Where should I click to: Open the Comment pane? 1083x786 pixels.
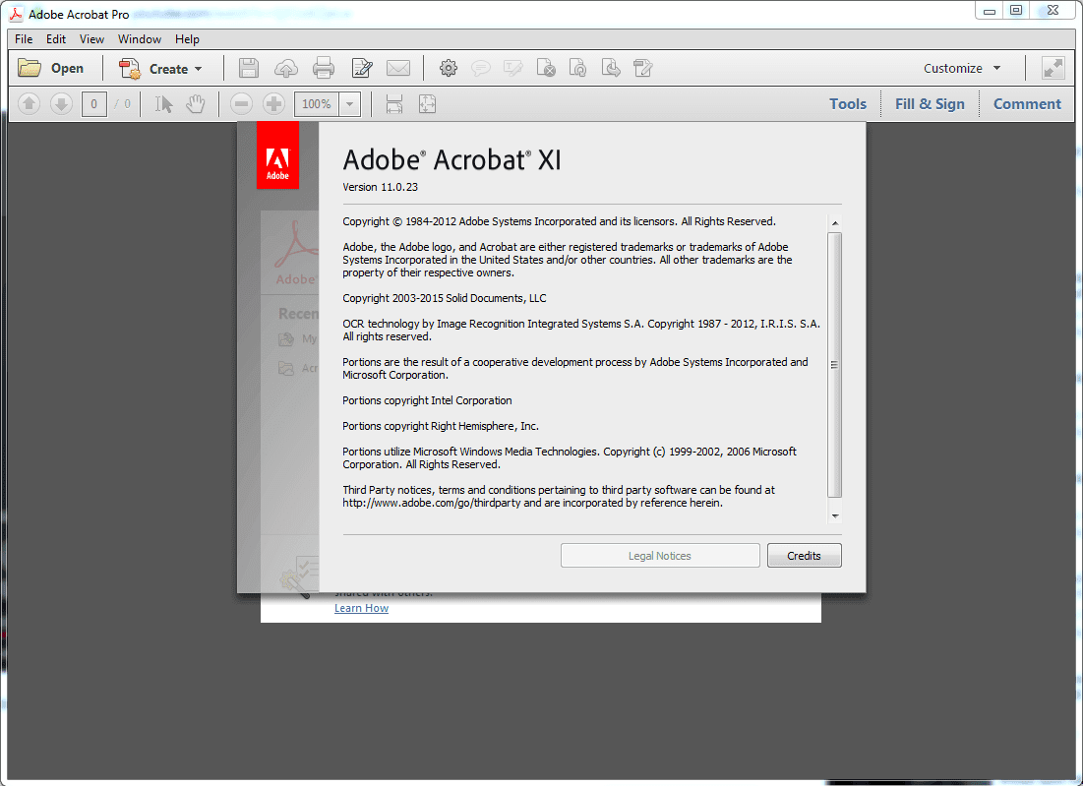pyautogui.click(x=1027, y=104)
